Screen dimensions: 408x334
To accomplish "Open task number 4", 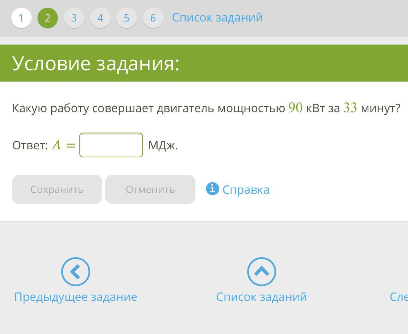I will 100,18.
